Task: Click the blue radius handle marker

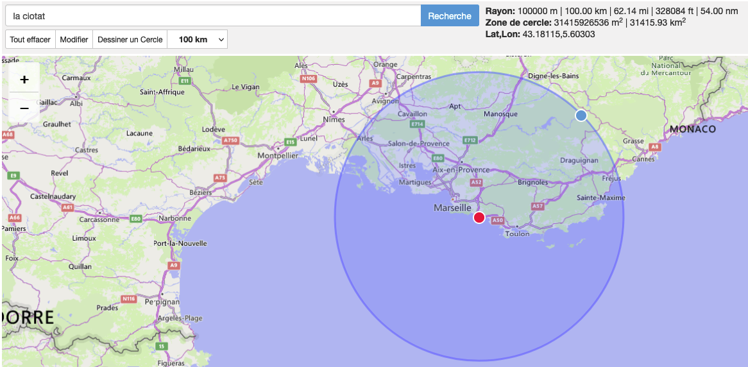Action: pyautogui.click(x=581, y=115)
